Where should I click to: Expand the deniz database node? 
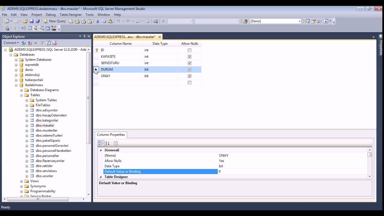click(16, 70)
